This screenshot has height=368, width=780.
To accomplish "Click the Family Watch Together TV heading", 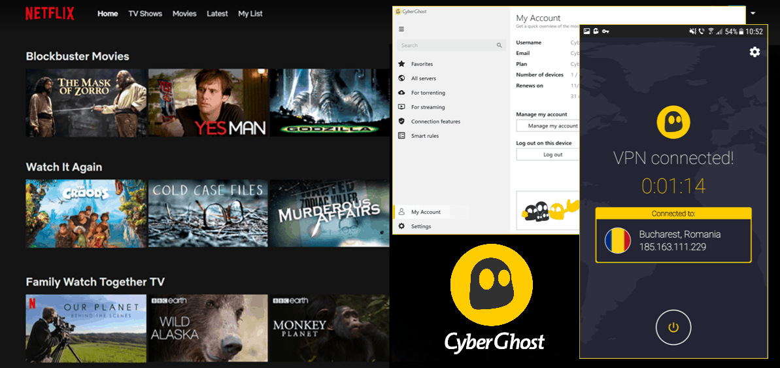I will [95, 282].
